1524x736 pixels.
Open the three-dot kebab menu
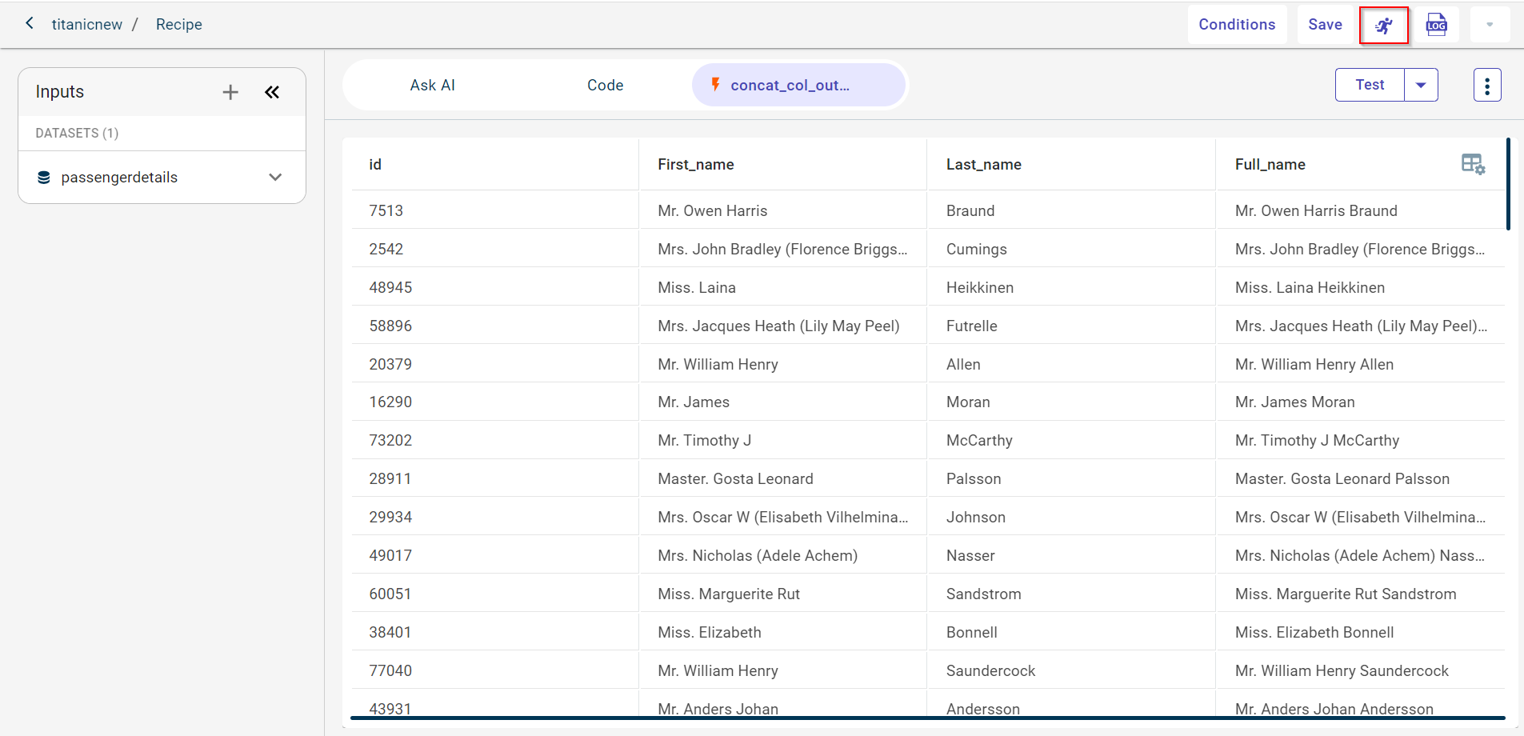coord(1486,85)
